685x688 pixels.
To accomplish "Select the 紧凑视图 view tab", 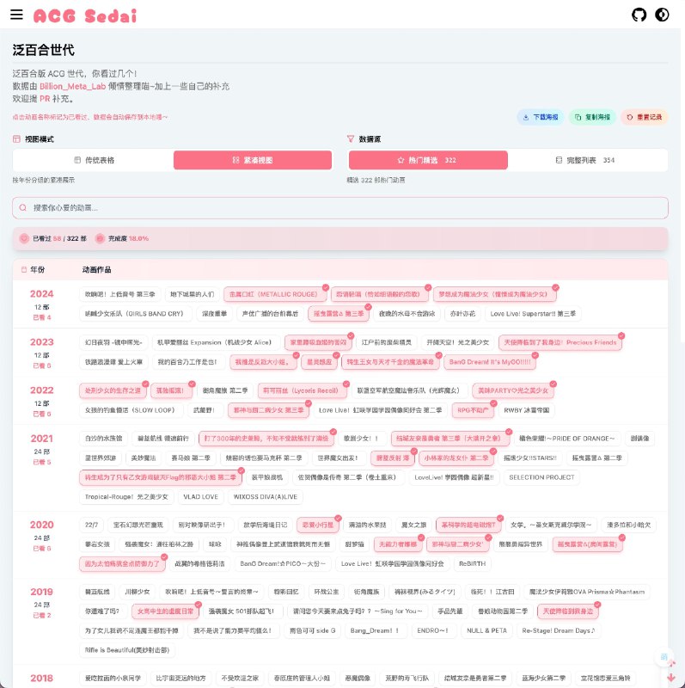I will (253, 160).
